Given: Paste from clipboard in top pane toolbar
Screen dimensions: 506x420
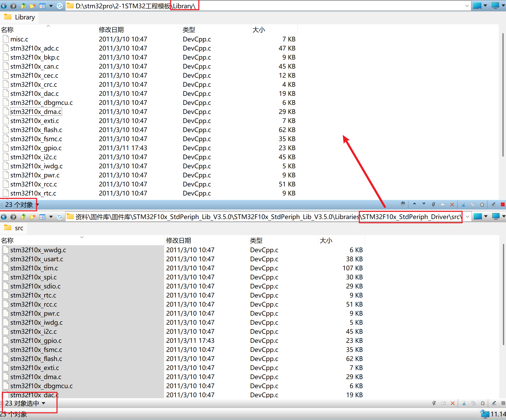Looking at the screenshot, I should tap(482, 205).
